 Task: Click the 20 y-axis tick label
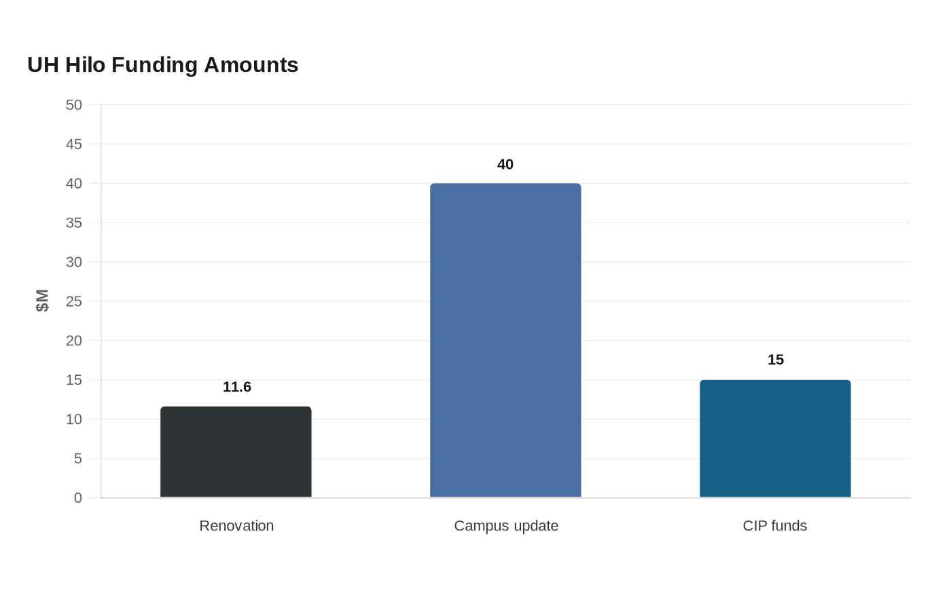coord(74,341)
